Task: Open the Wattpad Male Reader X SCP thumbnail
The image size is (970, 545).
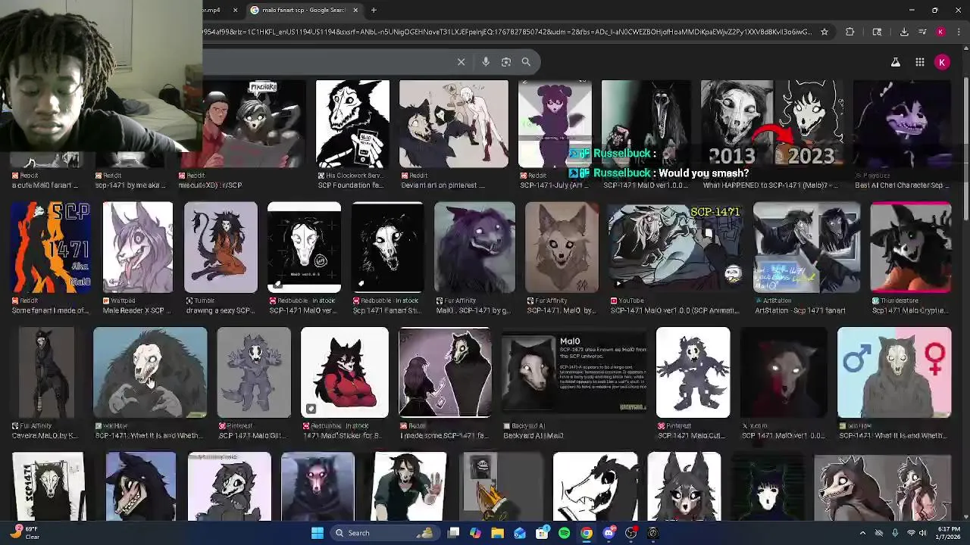Action: (138, 247)
